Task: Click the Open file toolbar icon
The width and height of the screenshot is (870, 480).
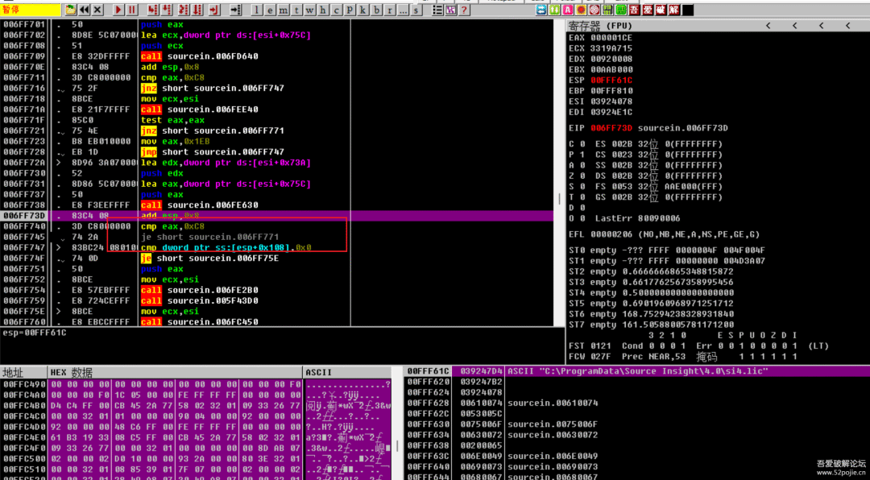Action: [70, 10]
